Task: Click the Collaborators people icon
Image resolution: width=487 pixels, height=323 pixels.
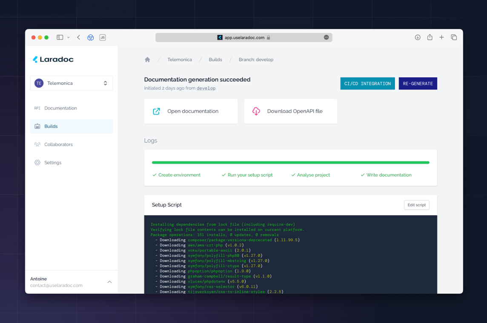Action: point(37,144)
